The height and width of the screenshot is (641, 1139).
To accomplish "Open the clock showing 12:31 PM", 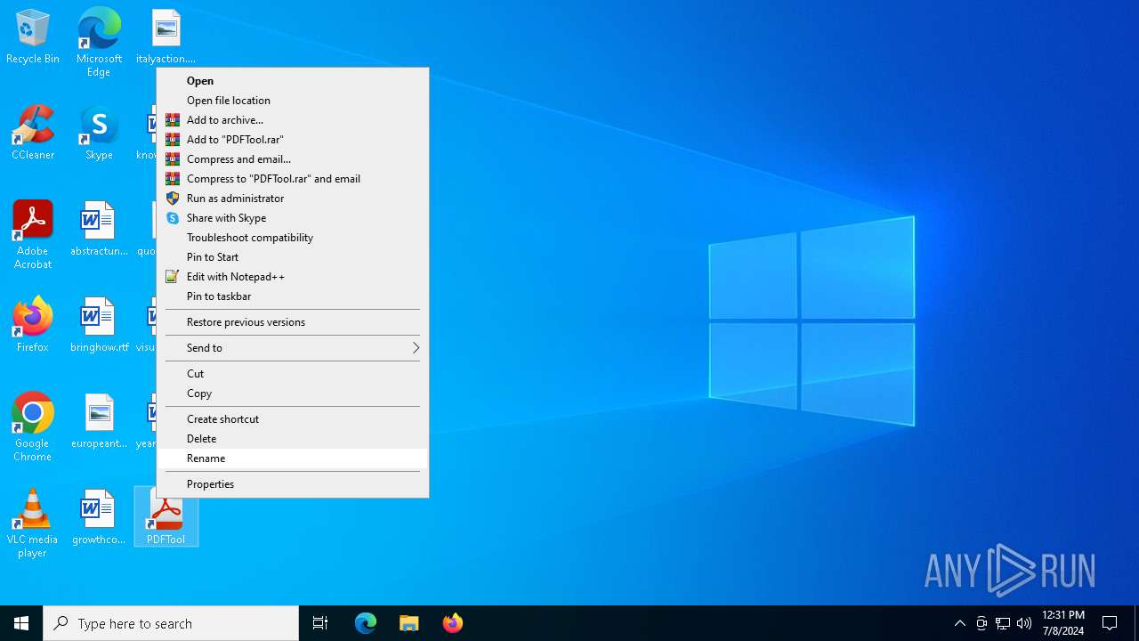I will [x=1062, y=623].
